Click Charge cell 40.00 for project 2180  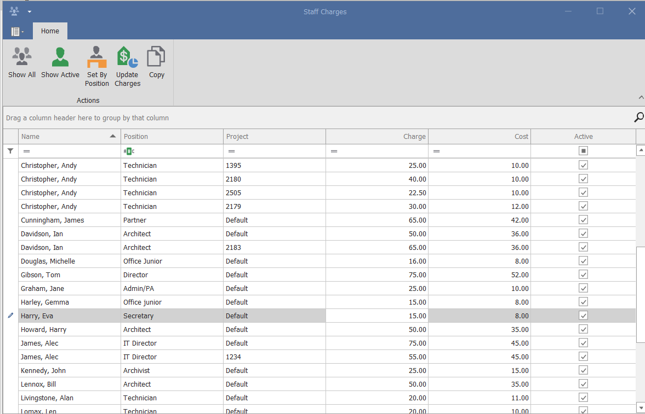pyautogui.click(x=377, y=179)
